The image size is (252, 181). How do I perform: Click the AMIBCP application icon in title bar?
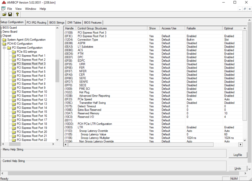click(x=4, y=3)
